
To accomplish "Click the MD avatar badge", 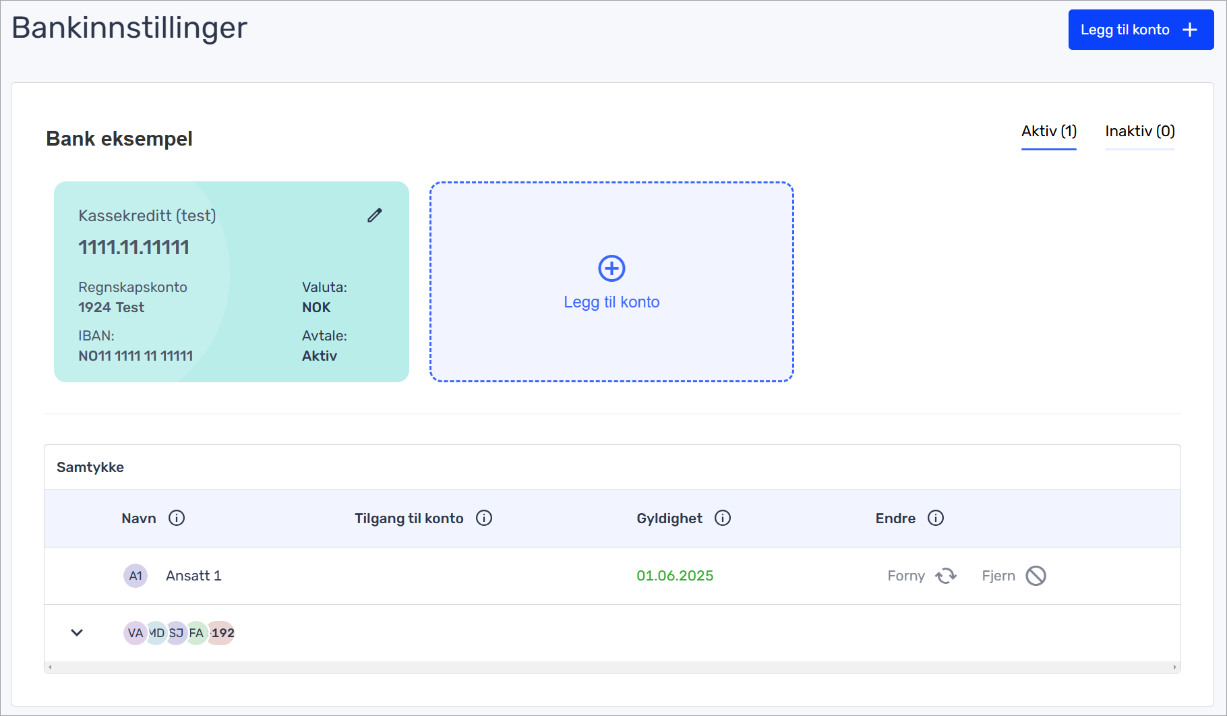I will point(156,633).
